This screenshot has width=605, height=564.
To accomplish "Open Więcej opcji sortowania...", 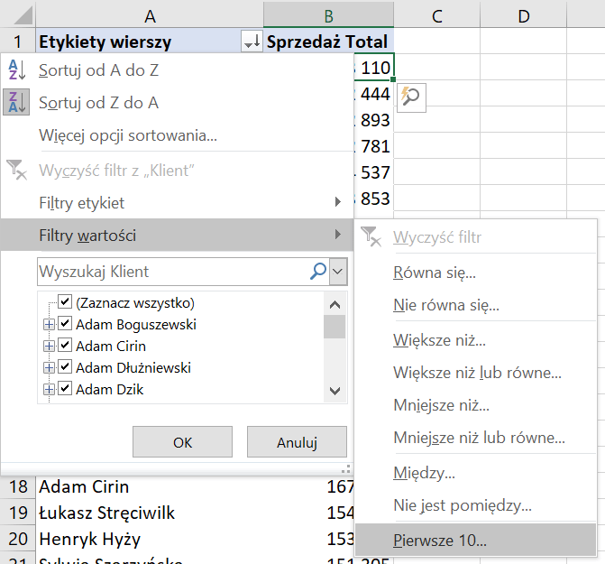I will click(x=128, y=135).
